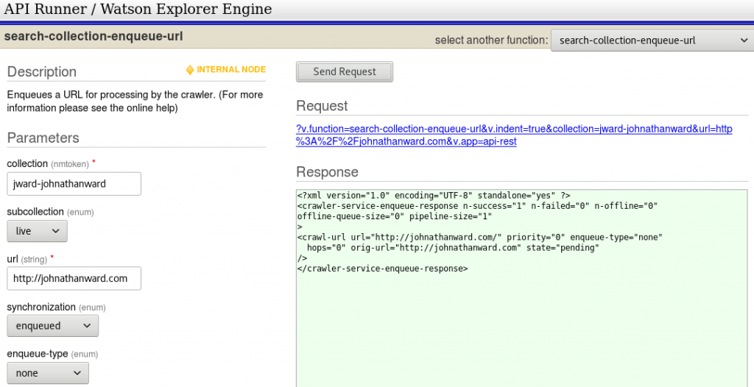Click the xml version declaration line
Image resolution: width=754 pixels, height=387 pixels.
(434, 195)
